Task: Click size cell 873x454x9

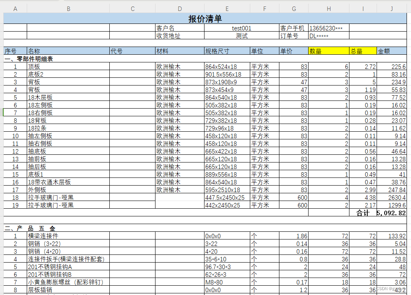Action: (227, 90)
